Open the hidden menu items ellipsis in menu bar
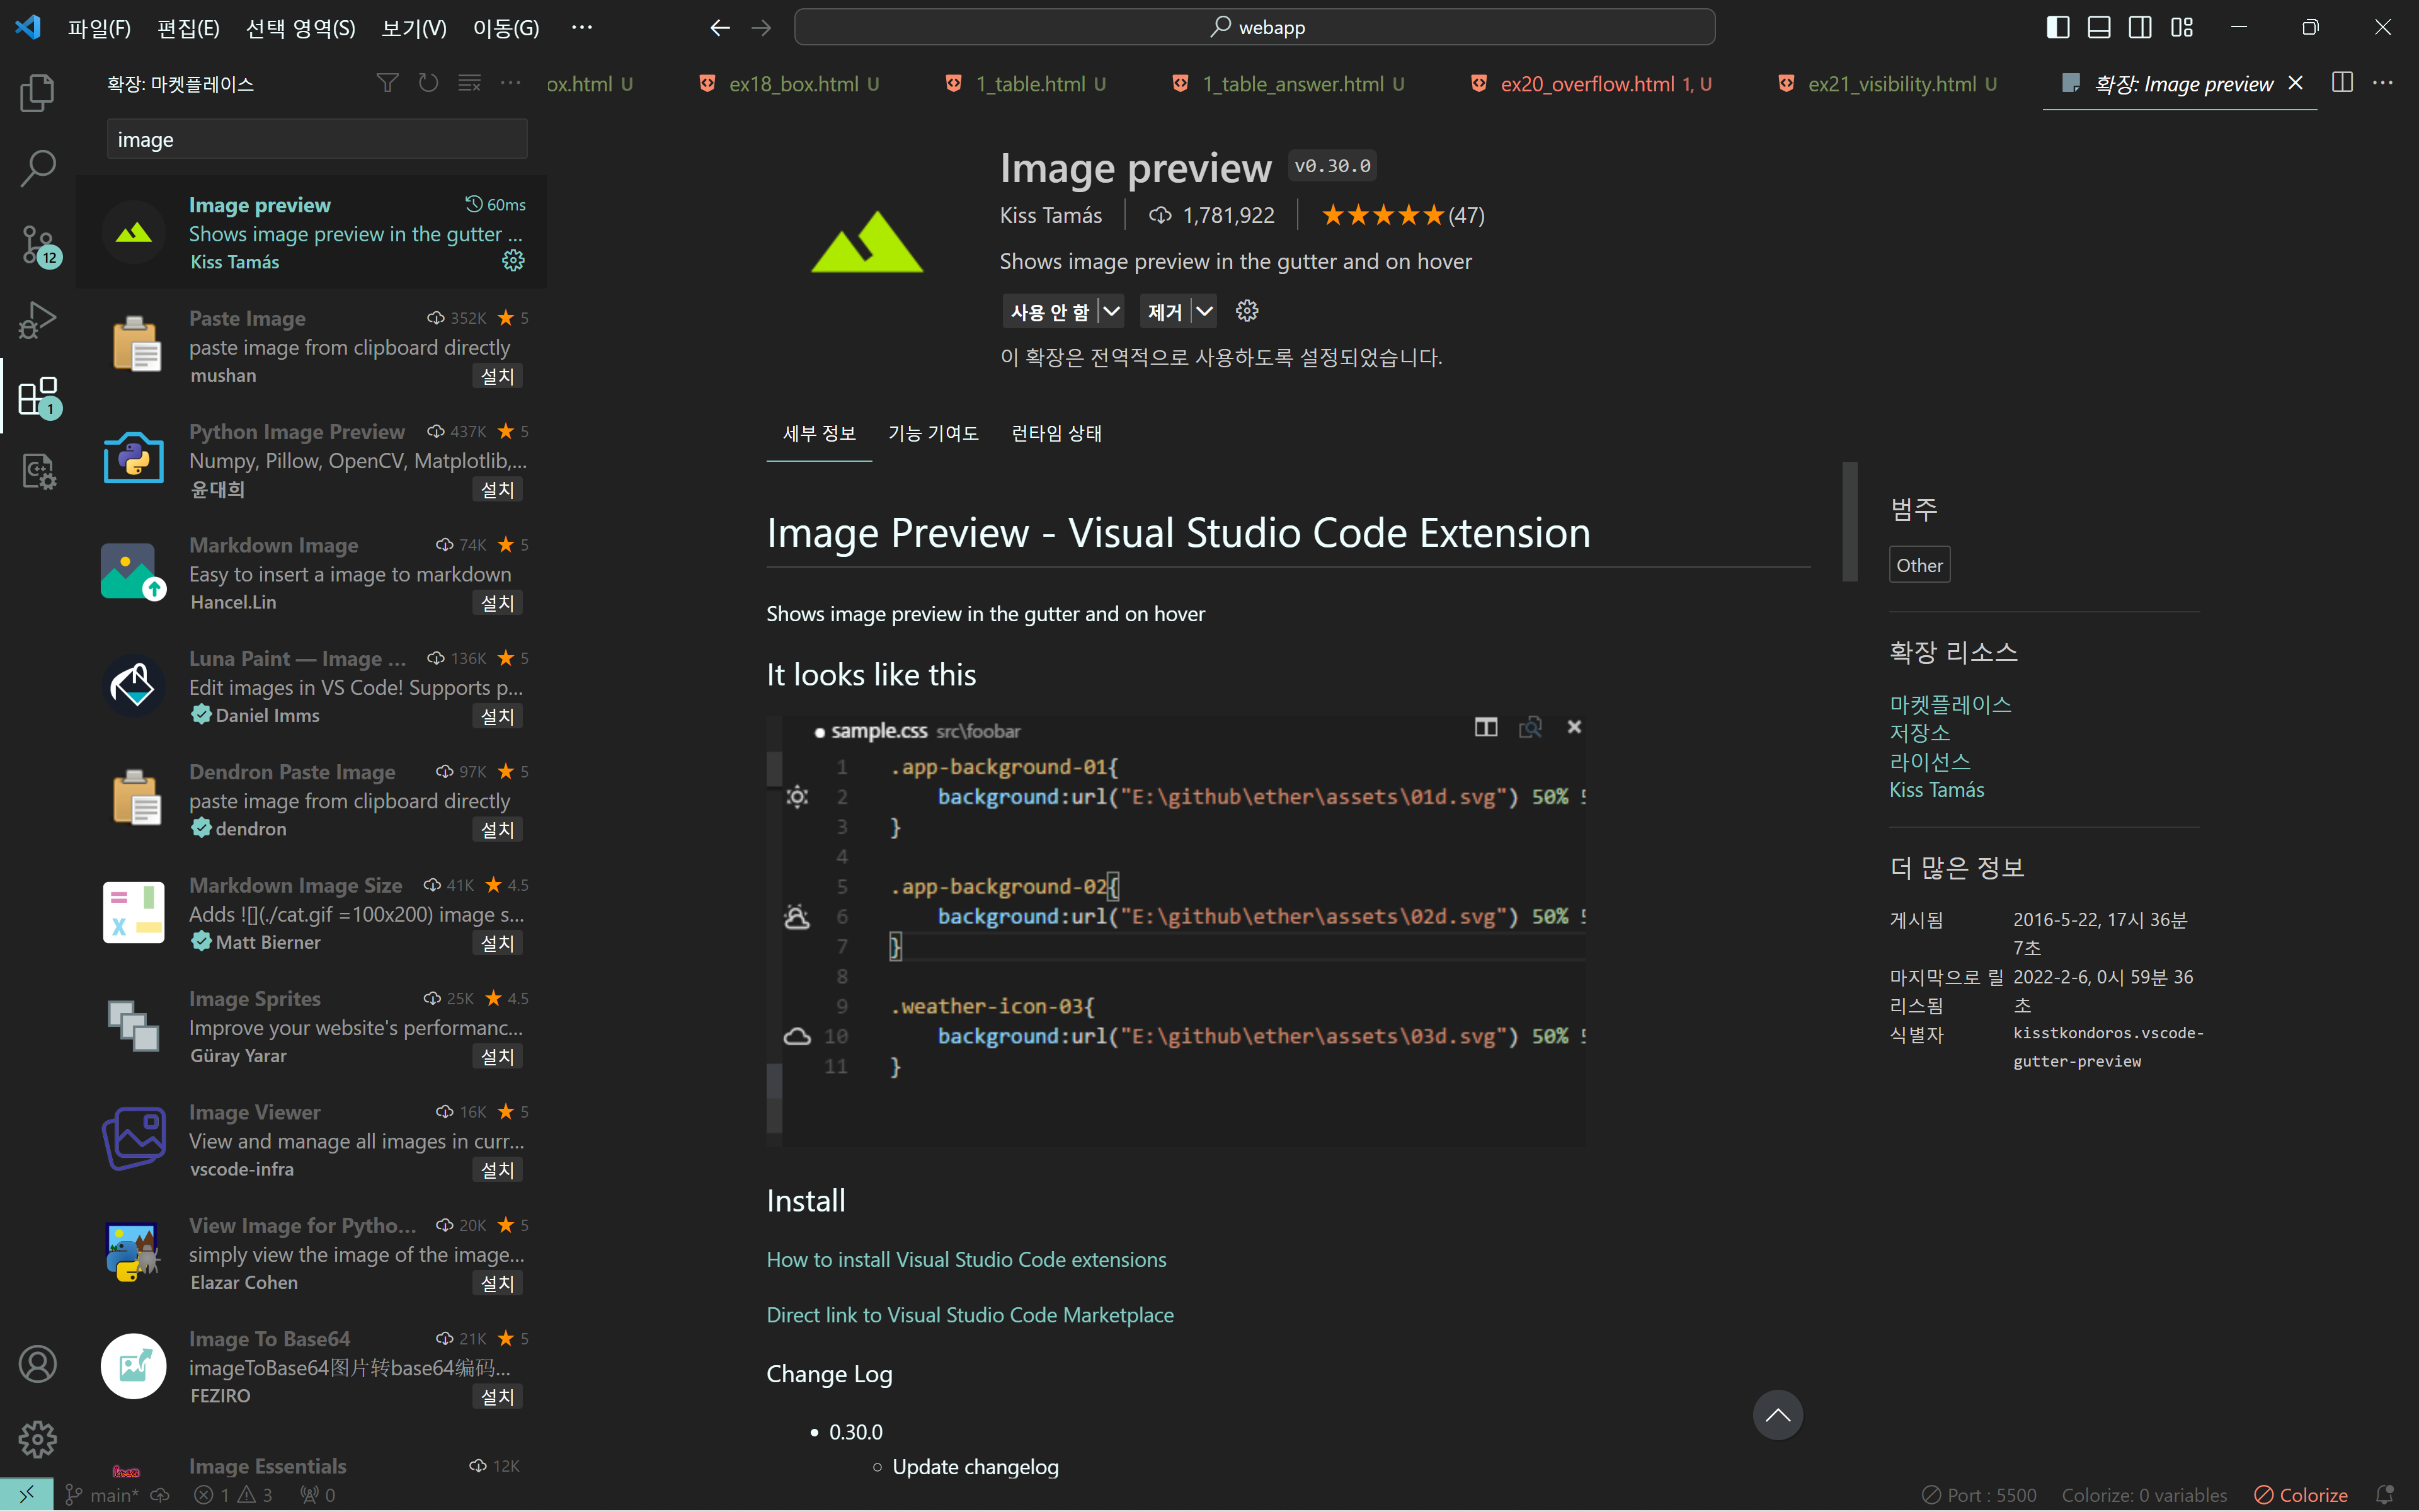Viewport: 2419px width, 1512px height. tap(582, 27)
